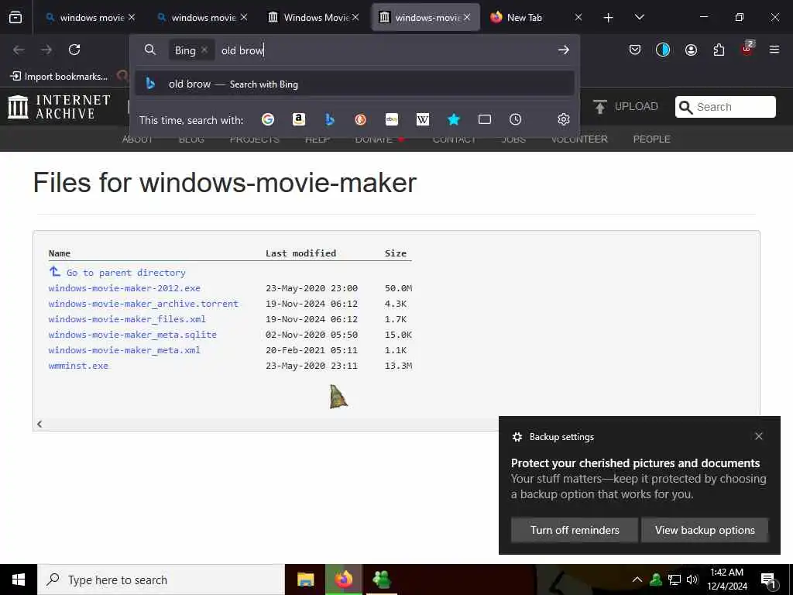The height and width of the screenshot is (595, 793).
Task: Reload the current page
Action: tap(74, 50)
